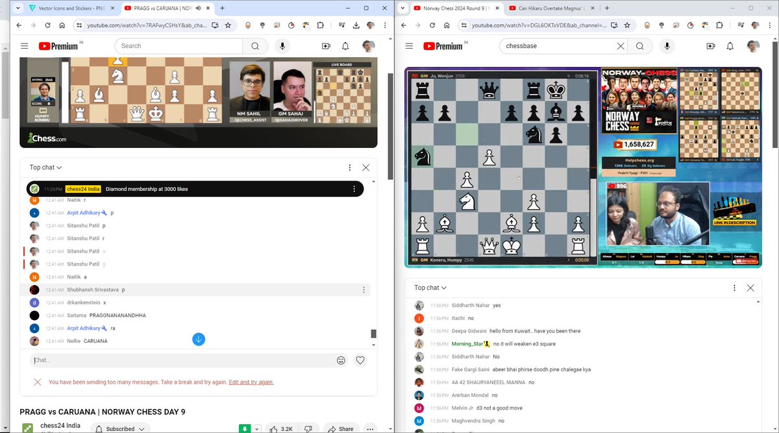Image resolution: width=779 pixels, height=433 pixels.
Task: Open account avatar menu in left YouTube header
Action: pyautogui.click(x=368, y=46)
